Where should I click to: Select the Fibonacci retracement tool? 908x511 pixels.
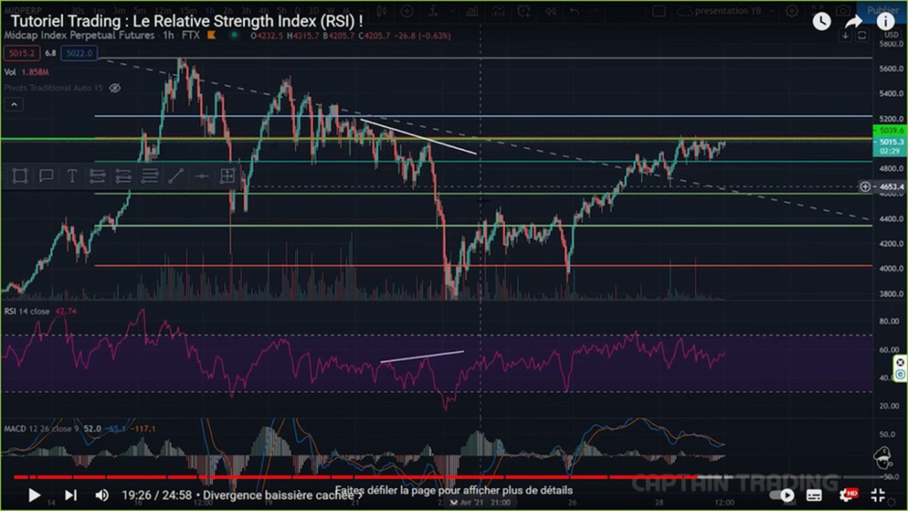[x=98, y=177]
